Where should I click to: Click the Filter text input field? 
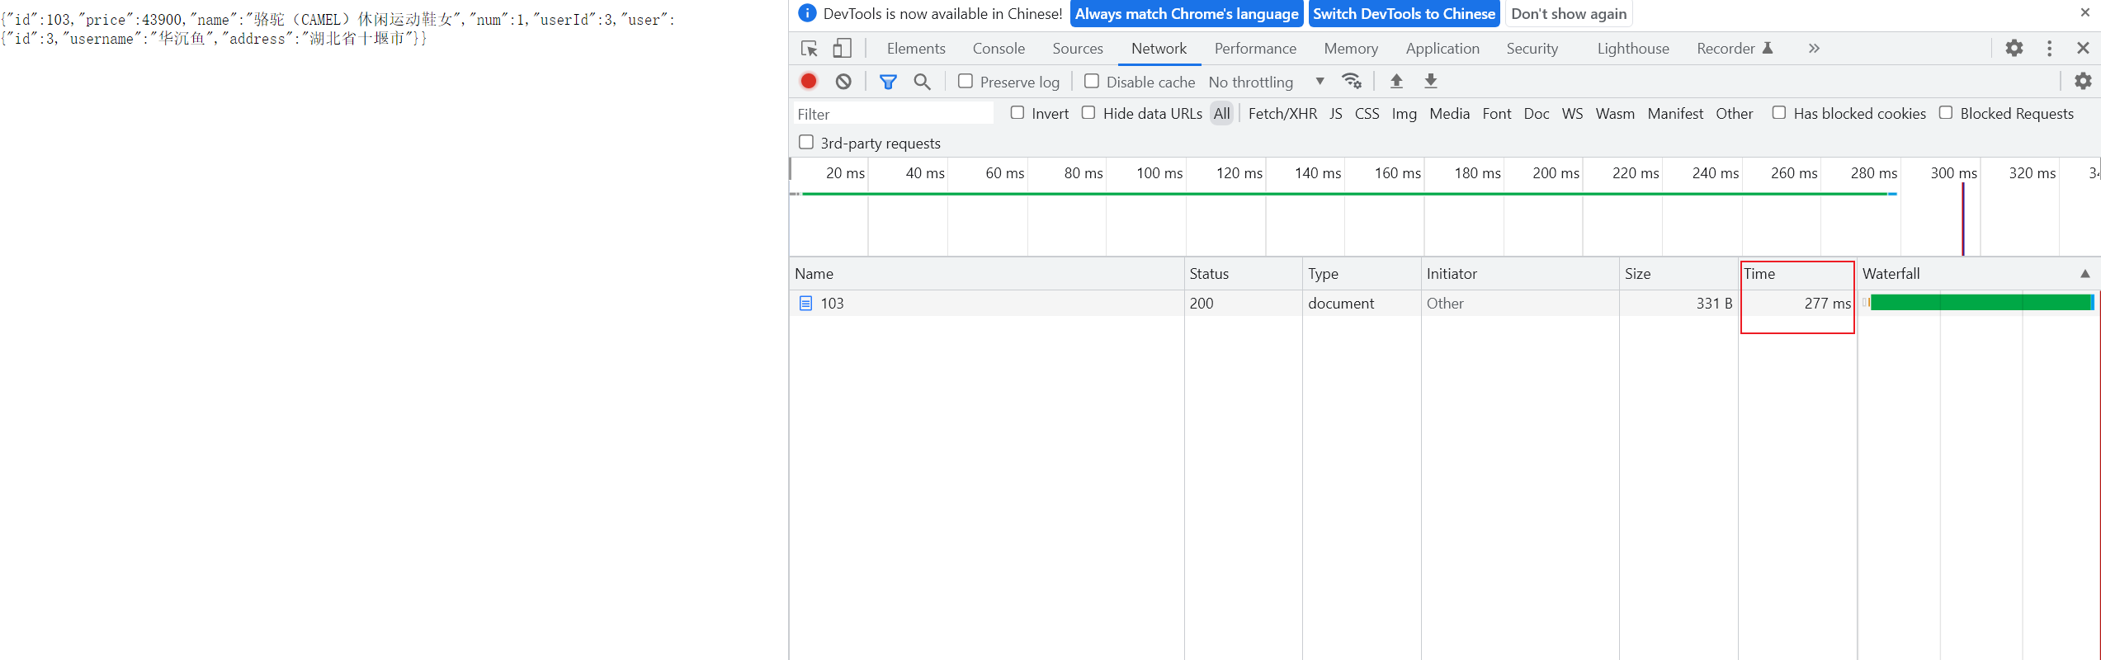click(894, 114)
